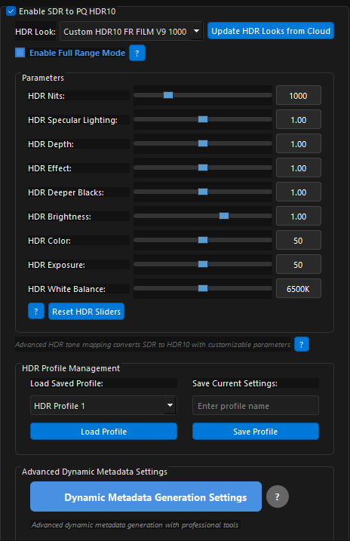Focus the HDR Exposure value field
This screenshot has height=541, width=350.
pyautogui.click(x=299, y=264)
